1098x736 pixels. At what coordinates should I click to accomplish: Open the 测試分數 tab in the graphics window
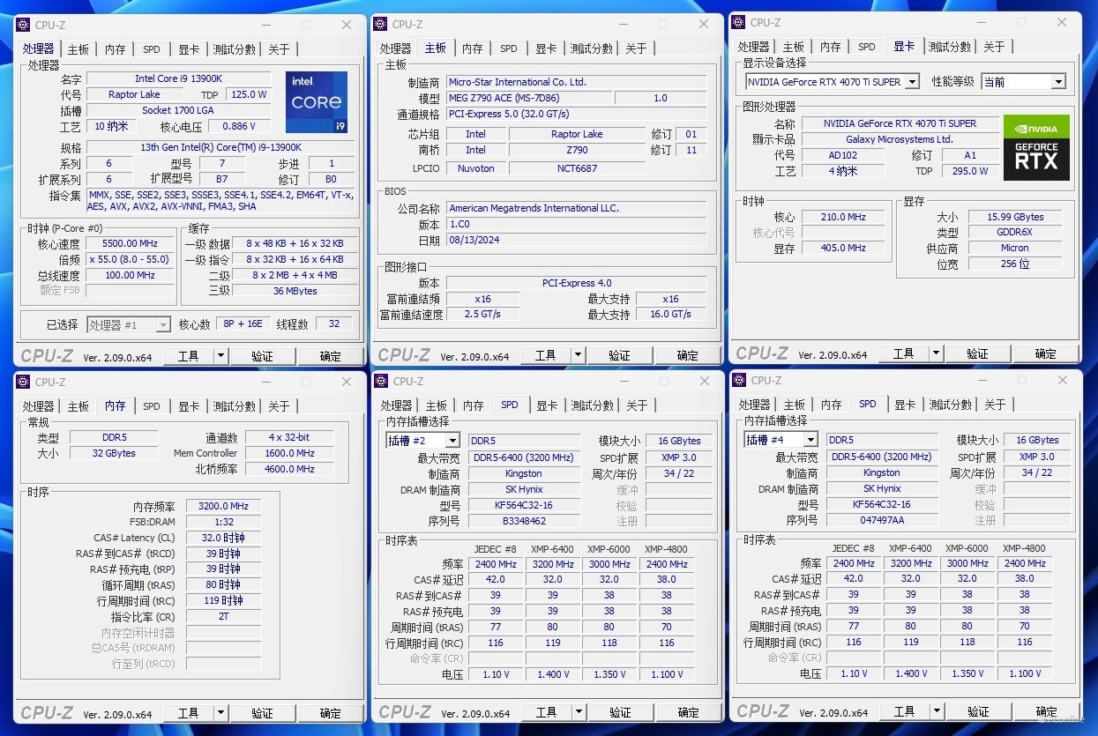(949, 47)
